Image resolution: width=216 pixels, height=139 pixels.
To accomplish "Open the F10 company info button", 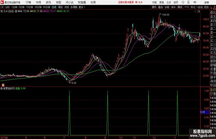I will 187,7.
